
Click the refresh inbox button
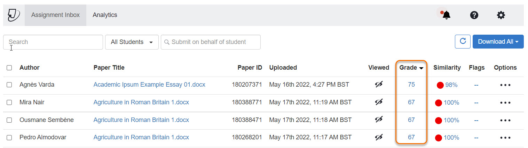click(x=463, y=42)
